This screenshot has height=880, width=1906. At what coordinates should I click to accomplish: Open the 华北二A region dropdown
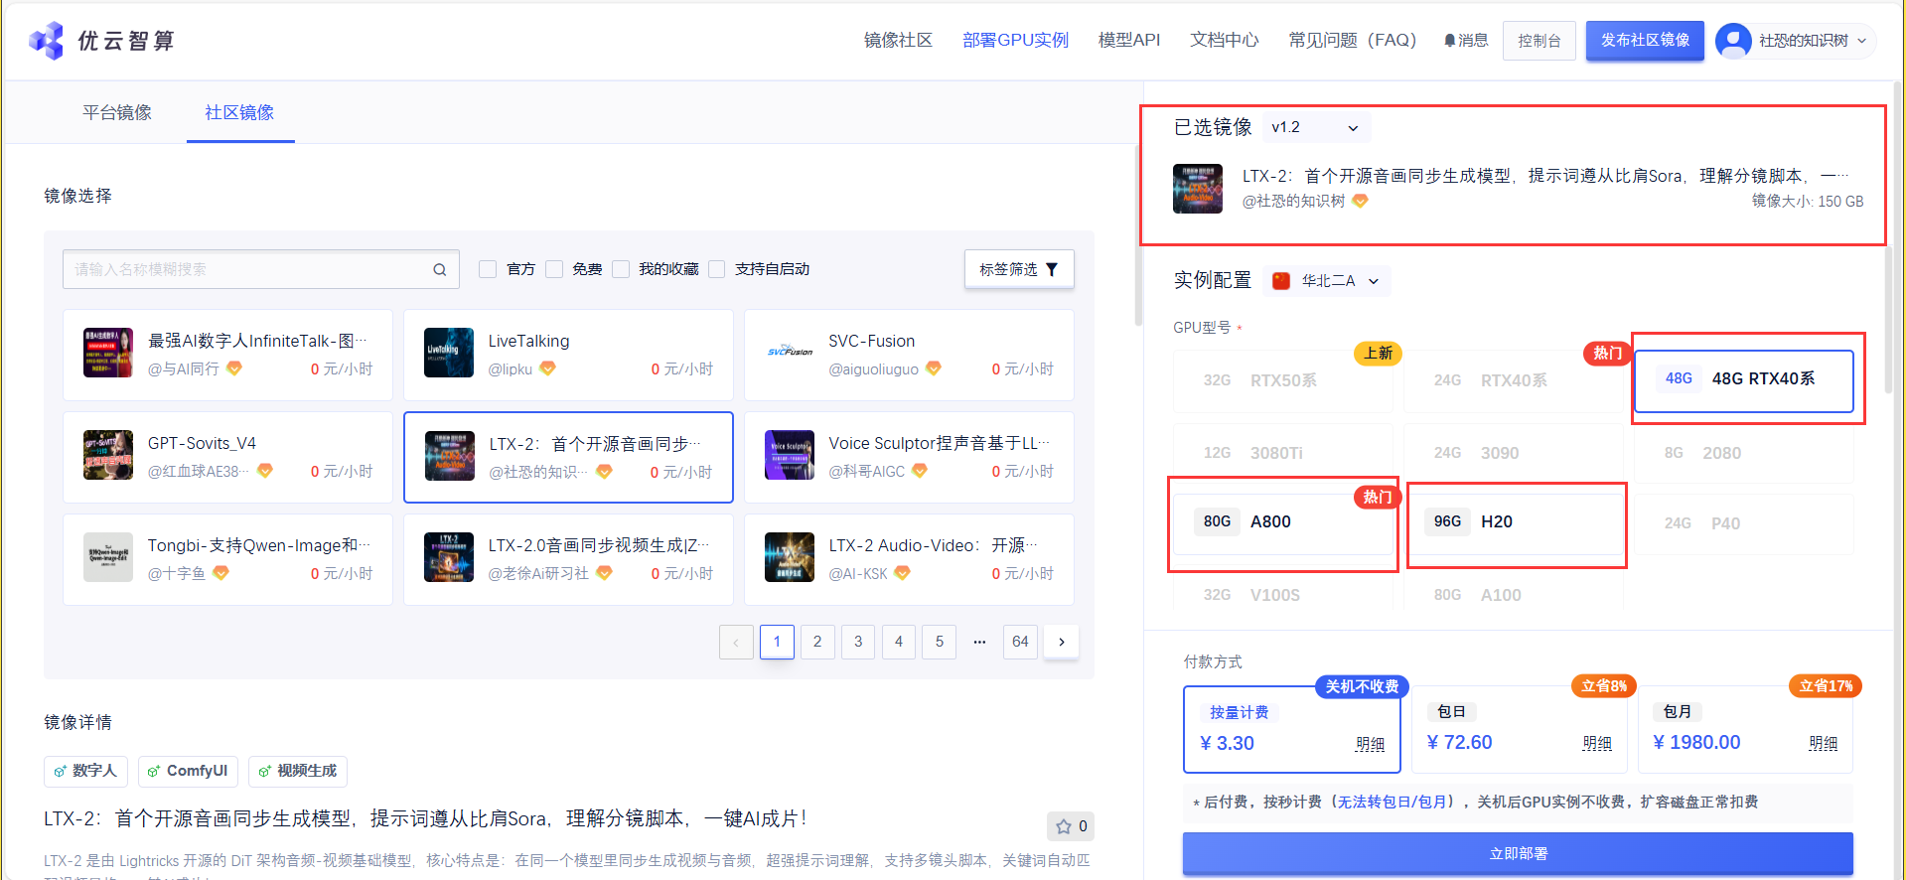click(1327, 281)
